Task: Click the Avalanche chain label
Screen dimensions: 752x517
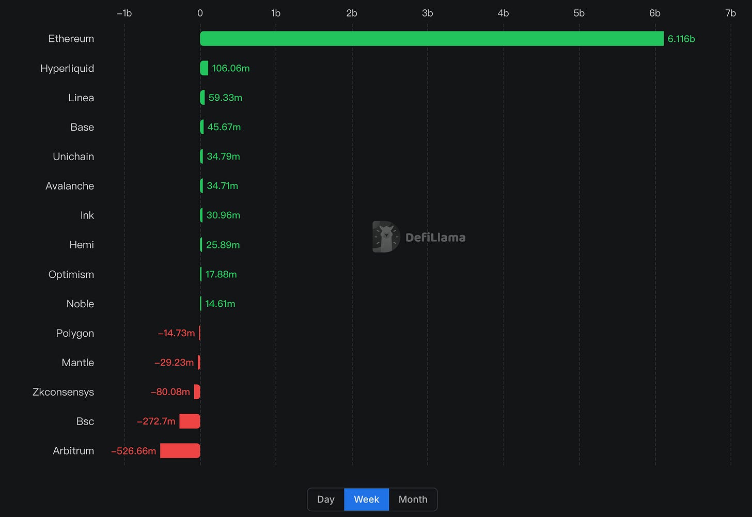Action: [70, 186]
